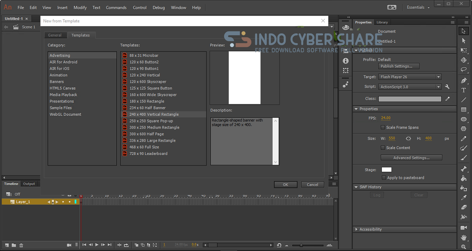The image size is (472, 251).
Task: Collapse the Properties section
Action: pos(356,109)
